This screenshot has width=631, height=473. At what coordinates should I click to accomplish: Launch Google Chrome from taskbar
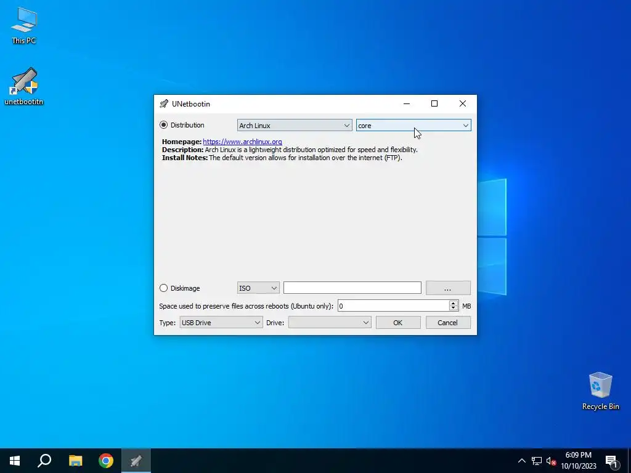click(x=106, y=461)
